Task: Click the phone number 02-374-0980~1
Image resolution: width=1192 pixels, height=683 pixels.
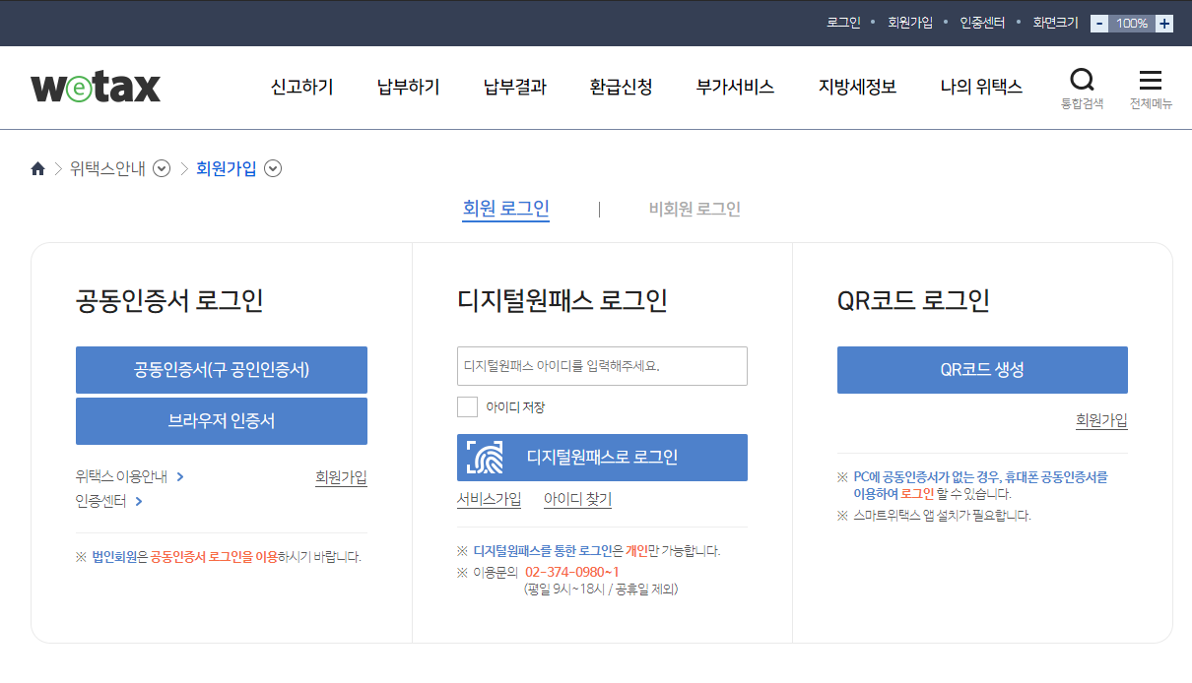Action: pos(572,572)
